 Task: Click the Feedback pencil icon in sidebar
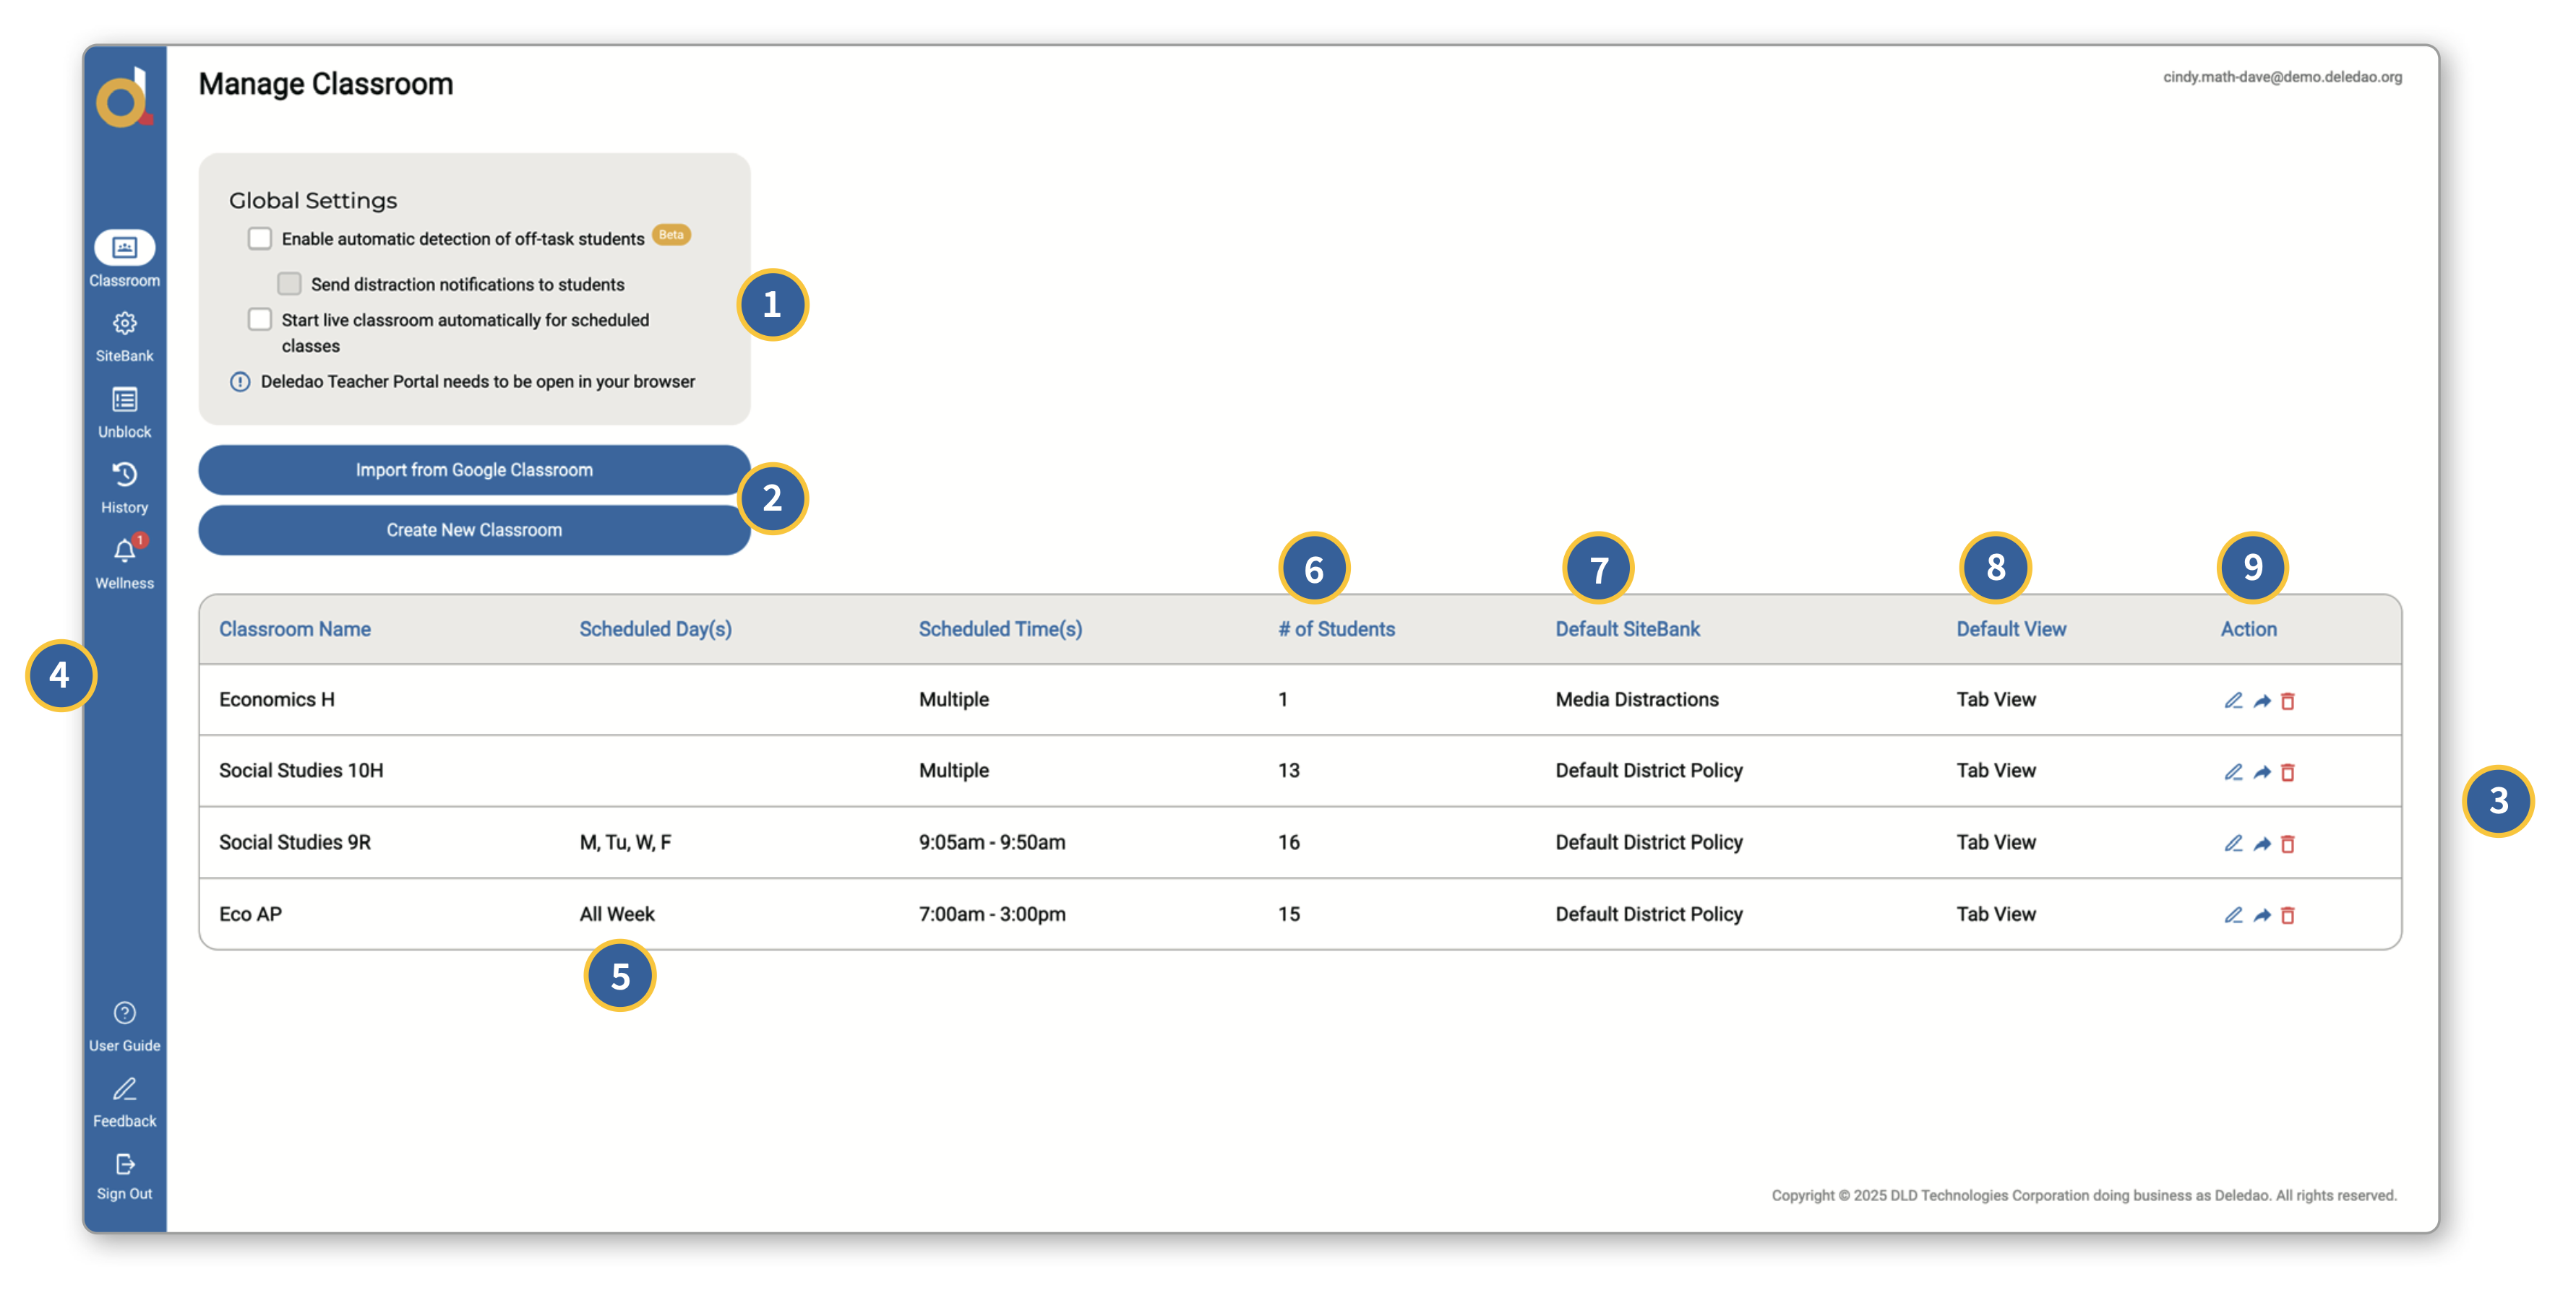(124, 1089)
